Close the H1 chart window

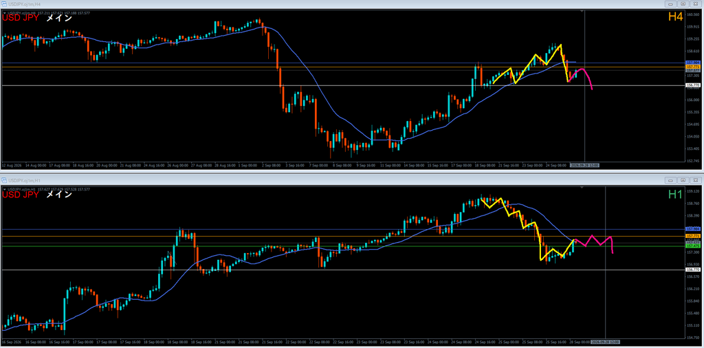(694, 180)
